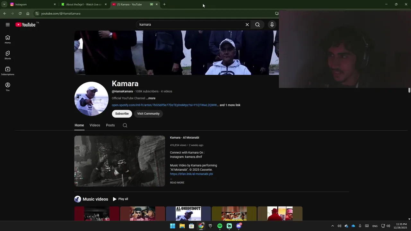Image resolution: width=411 pixels, height=231 pixels.
Task: Open the channel Home tab
Action: [x=79, y=125]
